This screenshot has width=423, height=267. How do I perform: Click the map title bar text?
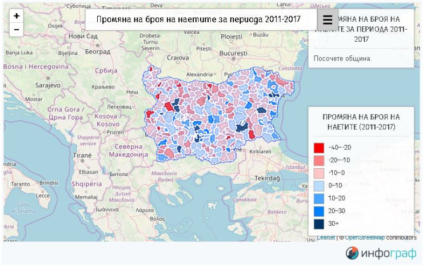tap(198, 19)
